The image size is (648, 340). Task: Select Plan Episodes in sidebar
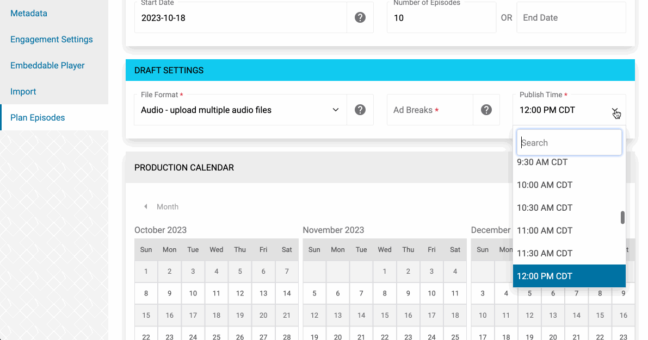pyautogui.click(x=38, y=118)
